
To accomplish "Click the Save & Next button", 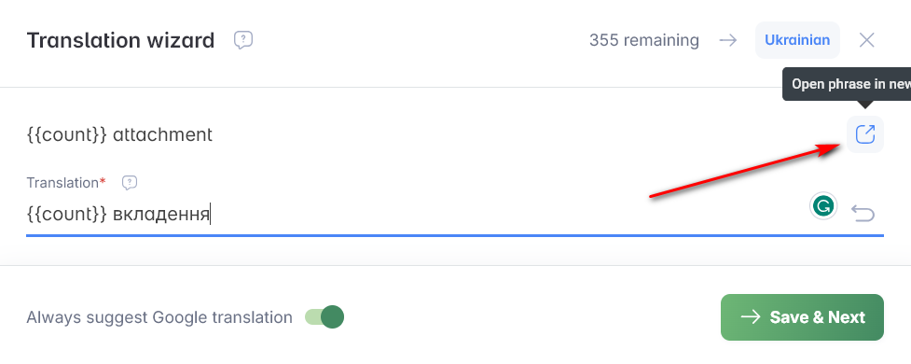I will (802, 317).
